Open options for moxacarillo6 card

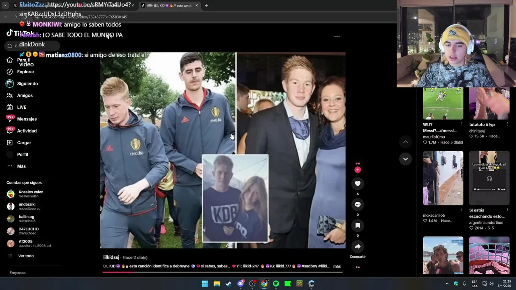click(461, 210)
